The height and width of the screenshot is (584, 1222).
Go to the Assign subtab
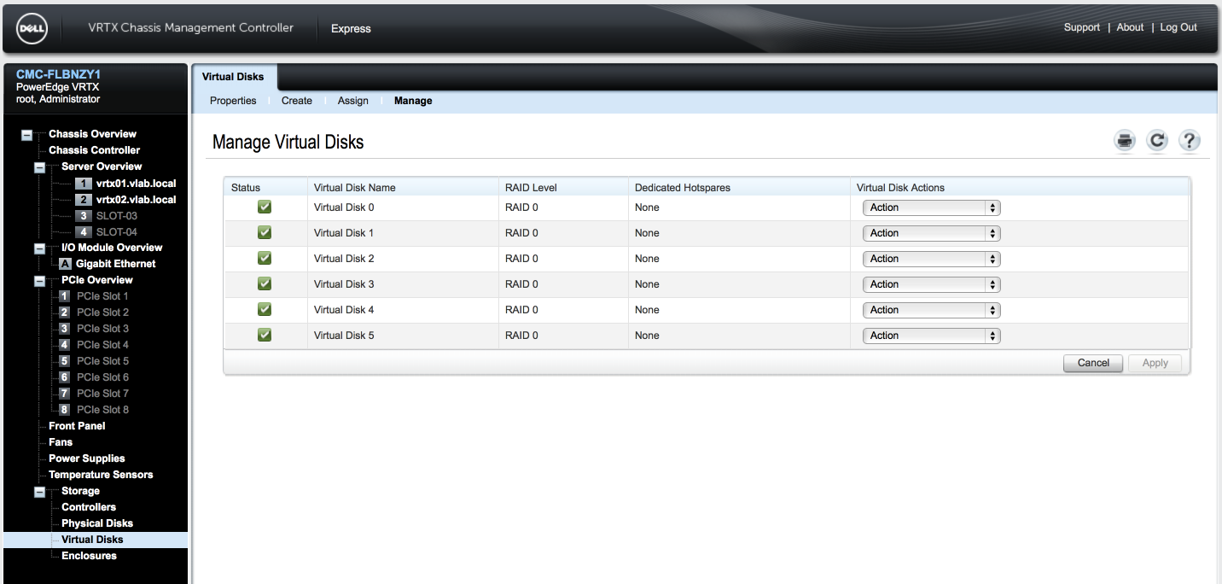352,101
